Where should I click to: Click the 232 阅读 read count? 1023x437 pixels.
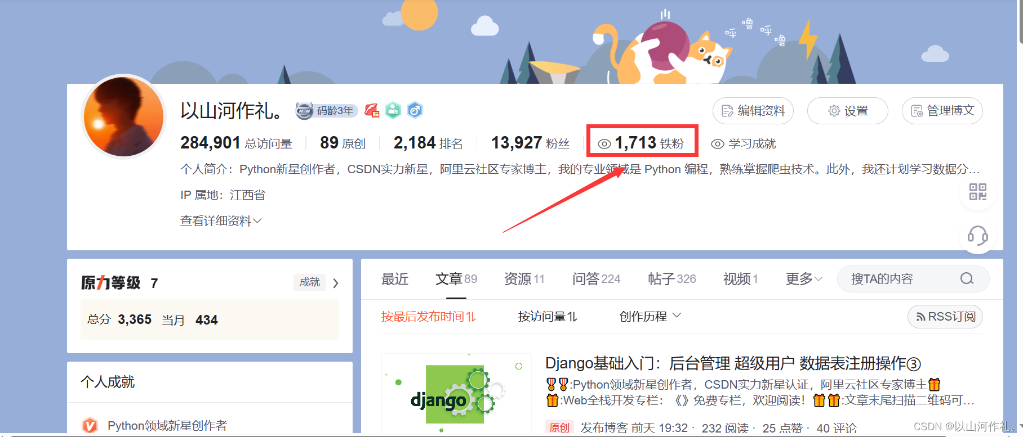[725, 428]
